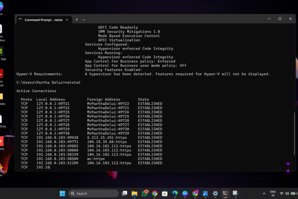Screen dimensions: 298x199
Task: Click the 'Local Address' column header
Action: click(50, 99)
